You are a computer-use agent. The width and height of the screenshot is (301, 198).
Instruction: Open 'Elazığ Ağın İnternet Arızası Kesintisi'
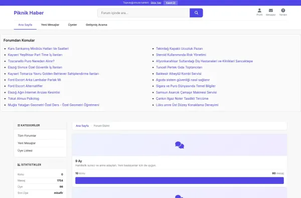(34, 92)
